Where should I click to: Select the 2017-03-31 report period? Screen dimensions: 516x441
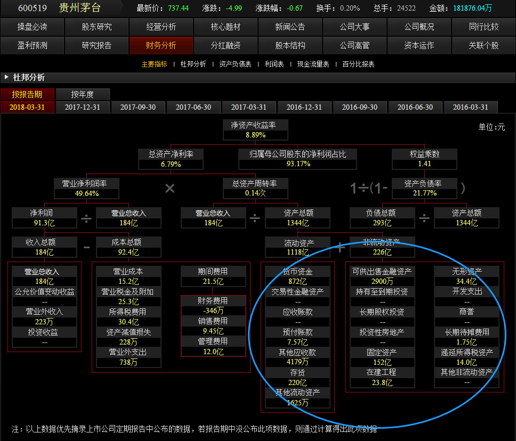(x=249, y=107)
